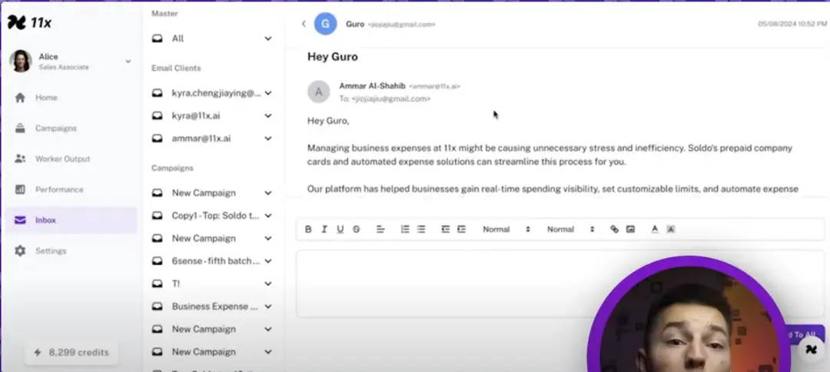Expand the ammar@11x.ai row chevron
Image resolution: width=830 pixels, height=372 pixels.
click(268, 138)
